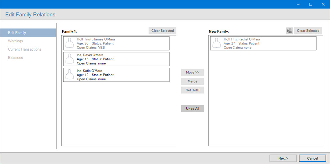
Task: Click Set HofH button
Action: [x=192, y=90]
